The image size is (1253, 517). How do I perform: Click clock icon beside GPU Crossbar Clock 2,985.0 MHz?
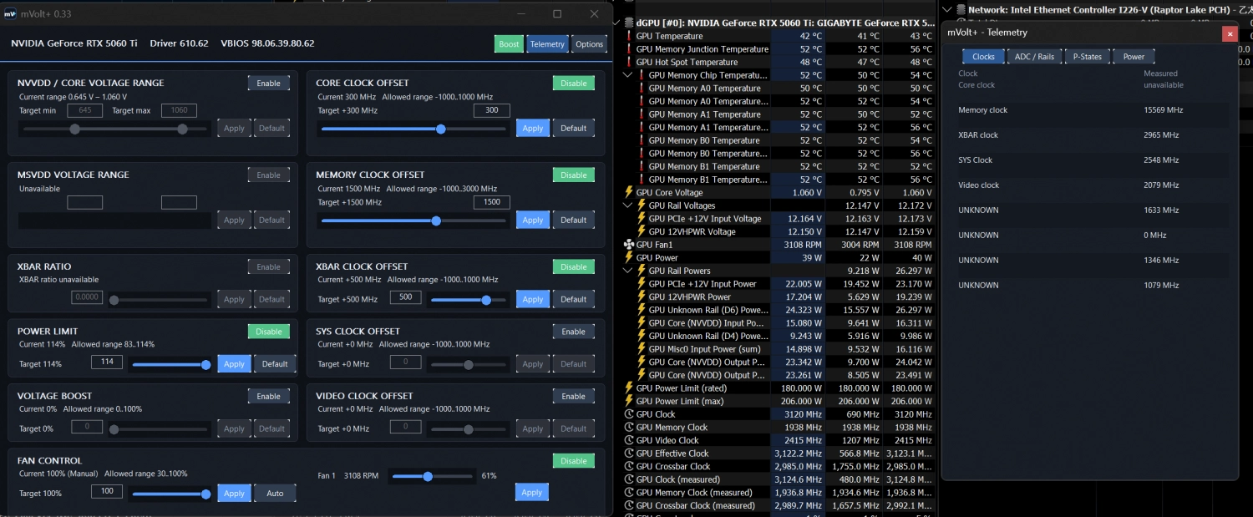click(x=629, y=466)
